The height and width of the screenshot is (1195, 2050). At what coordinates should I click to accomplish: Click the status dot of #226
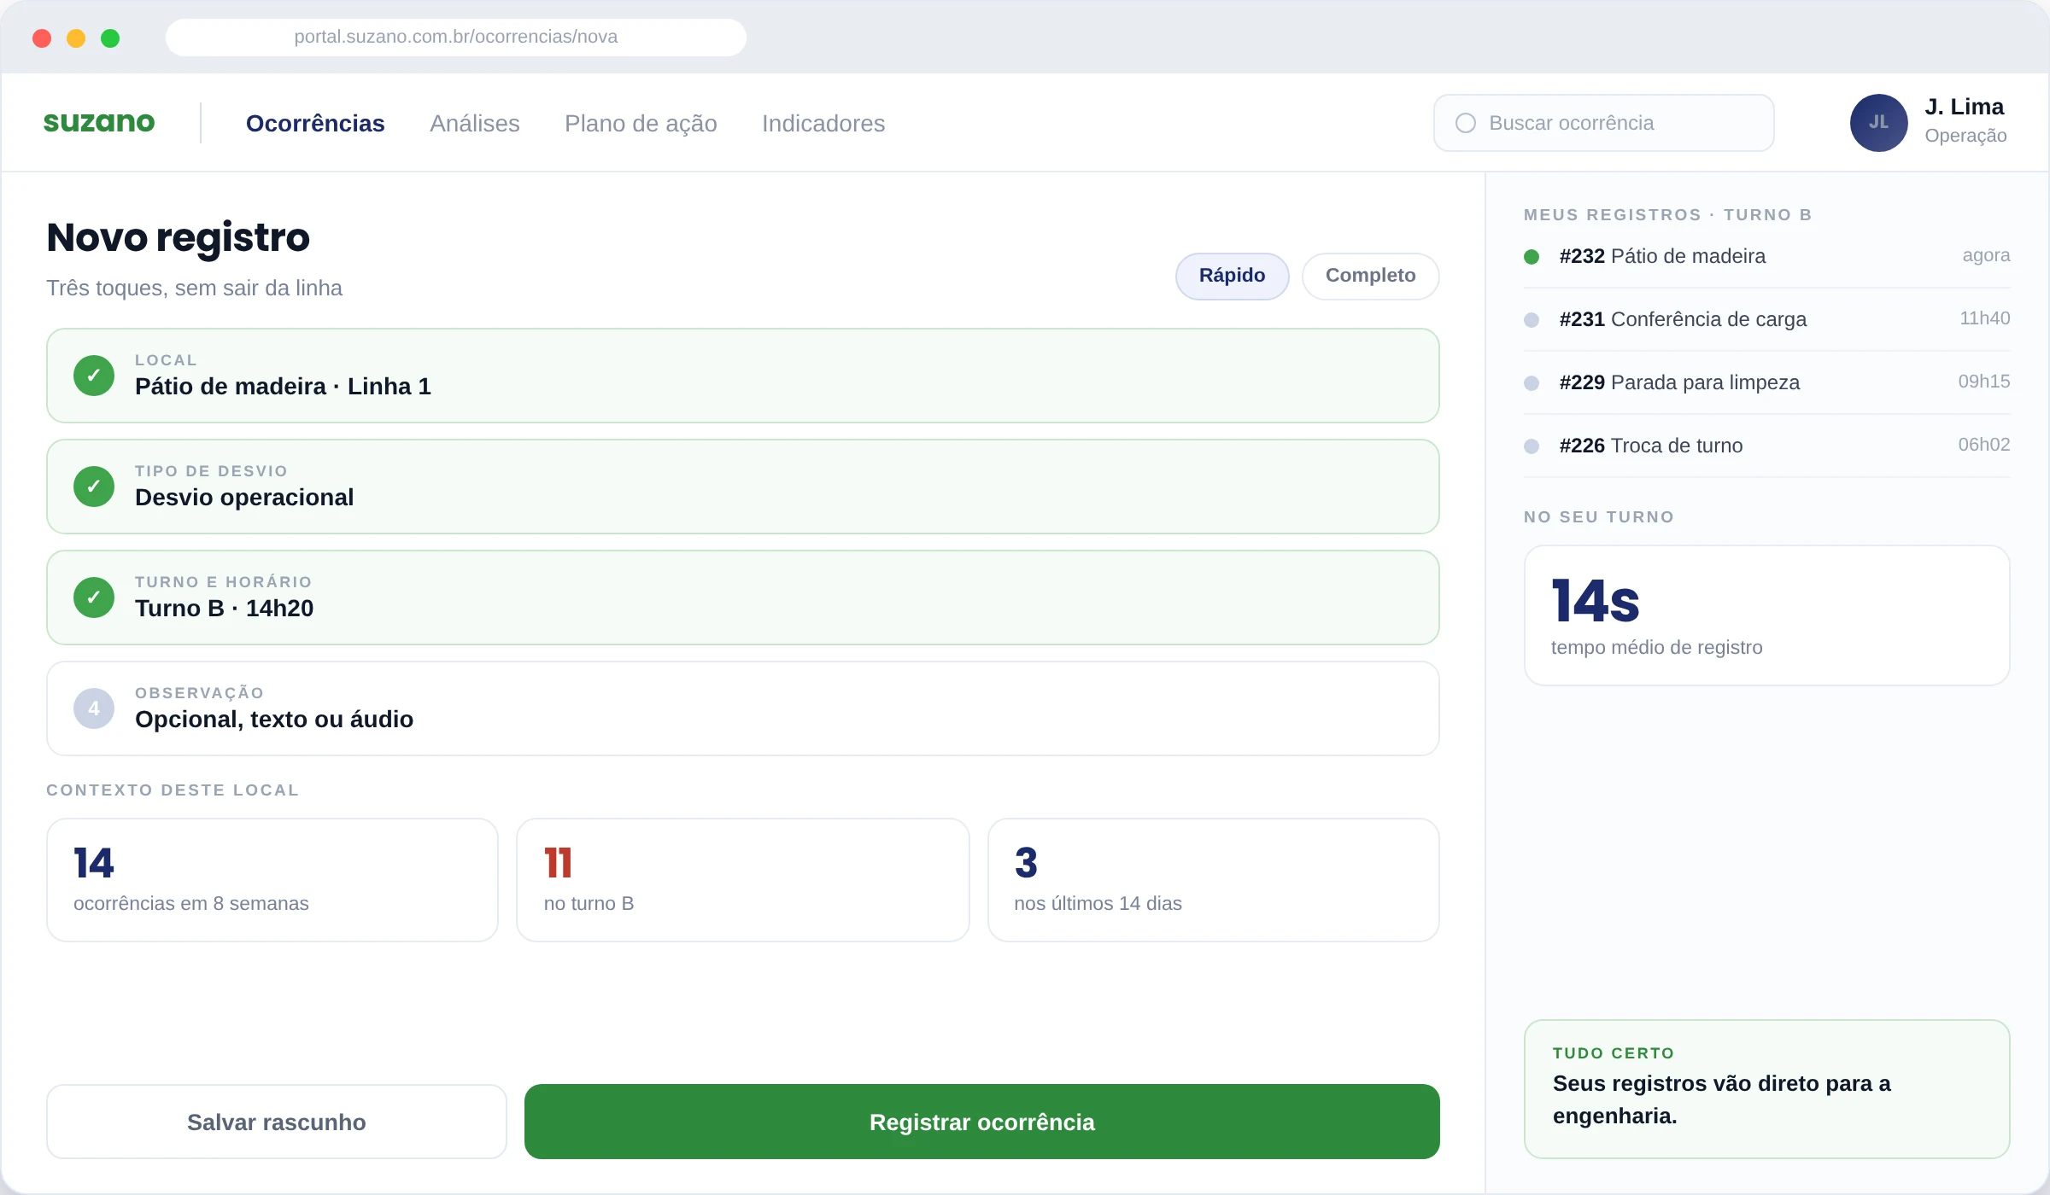1532,446
